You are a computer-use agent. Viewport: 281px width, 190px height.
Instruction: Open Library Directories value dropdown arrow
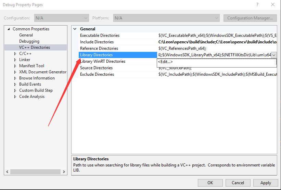[x=274, y=55]
